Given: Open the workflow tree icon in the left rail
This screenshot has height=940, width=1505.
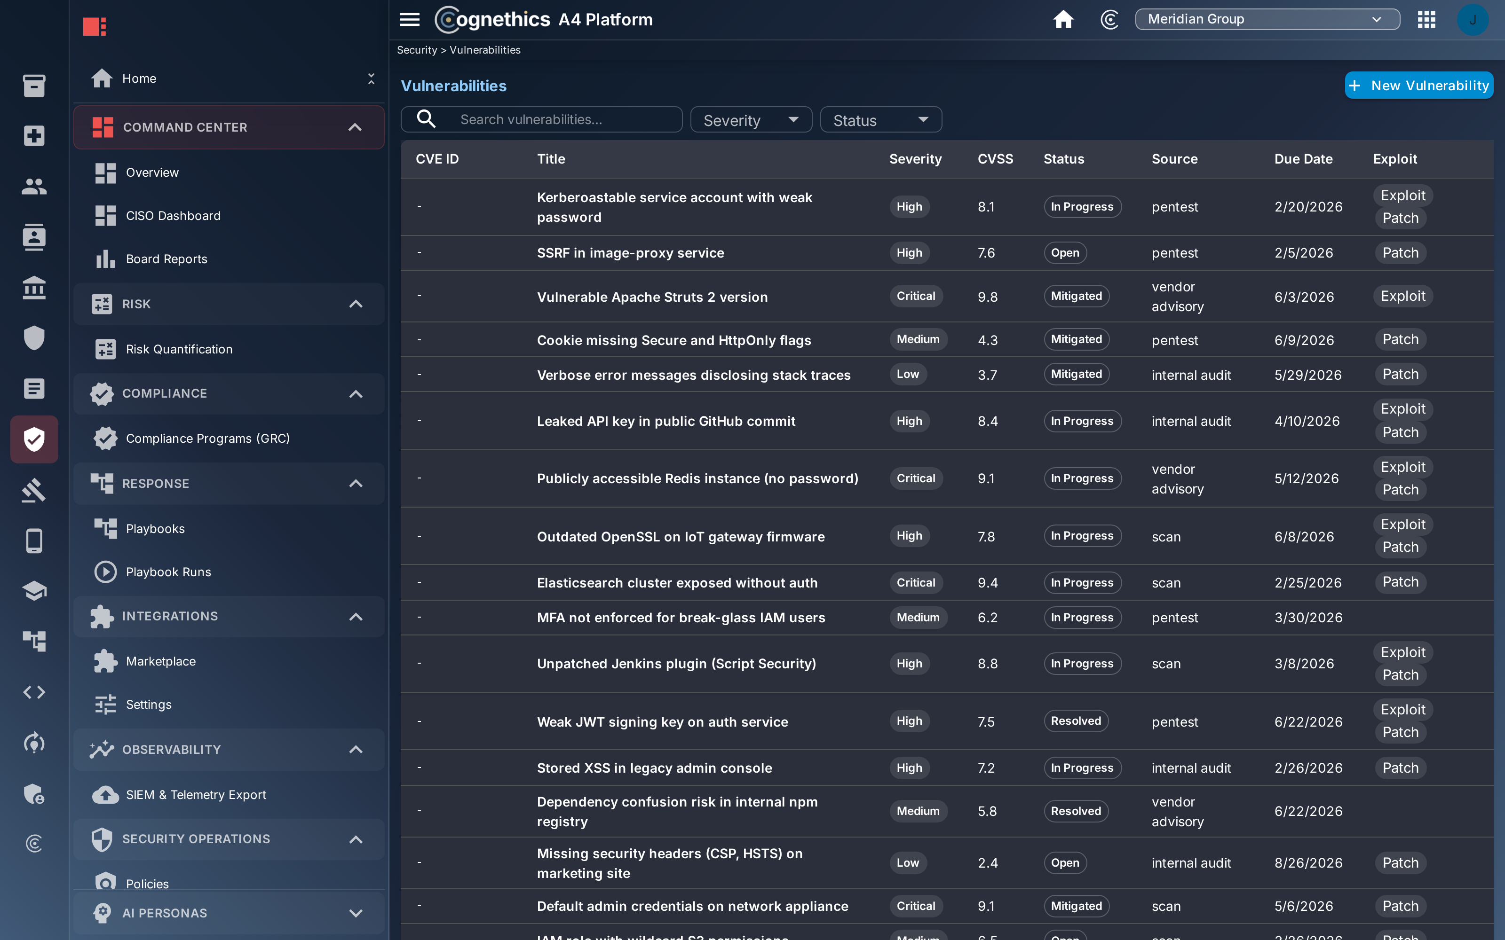Looking at the screenshot, I should (34, 642).
